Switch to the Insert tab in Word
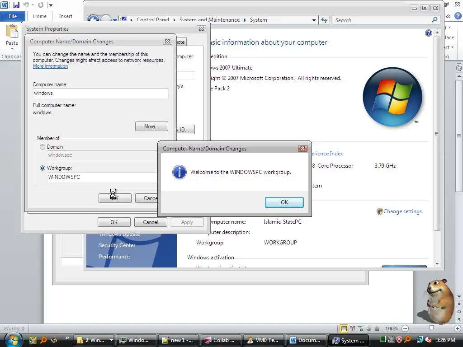 pos(66,16)
